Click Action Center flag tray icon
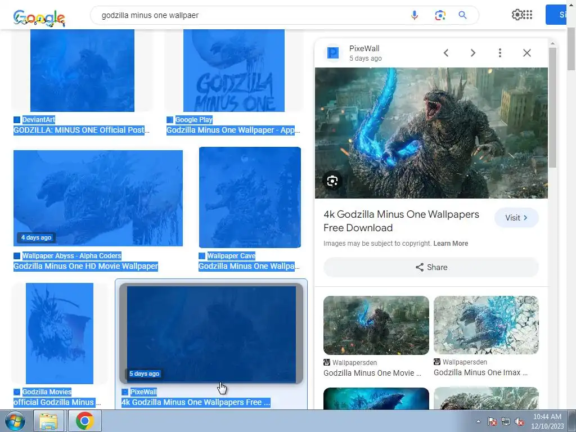This screenshot has width=576, height=432. (x=492, y=421)
